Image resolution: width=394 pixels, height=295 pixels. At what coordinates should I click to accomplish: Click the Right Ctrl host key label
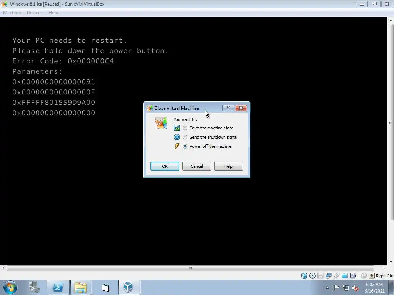tap(384, 276)
